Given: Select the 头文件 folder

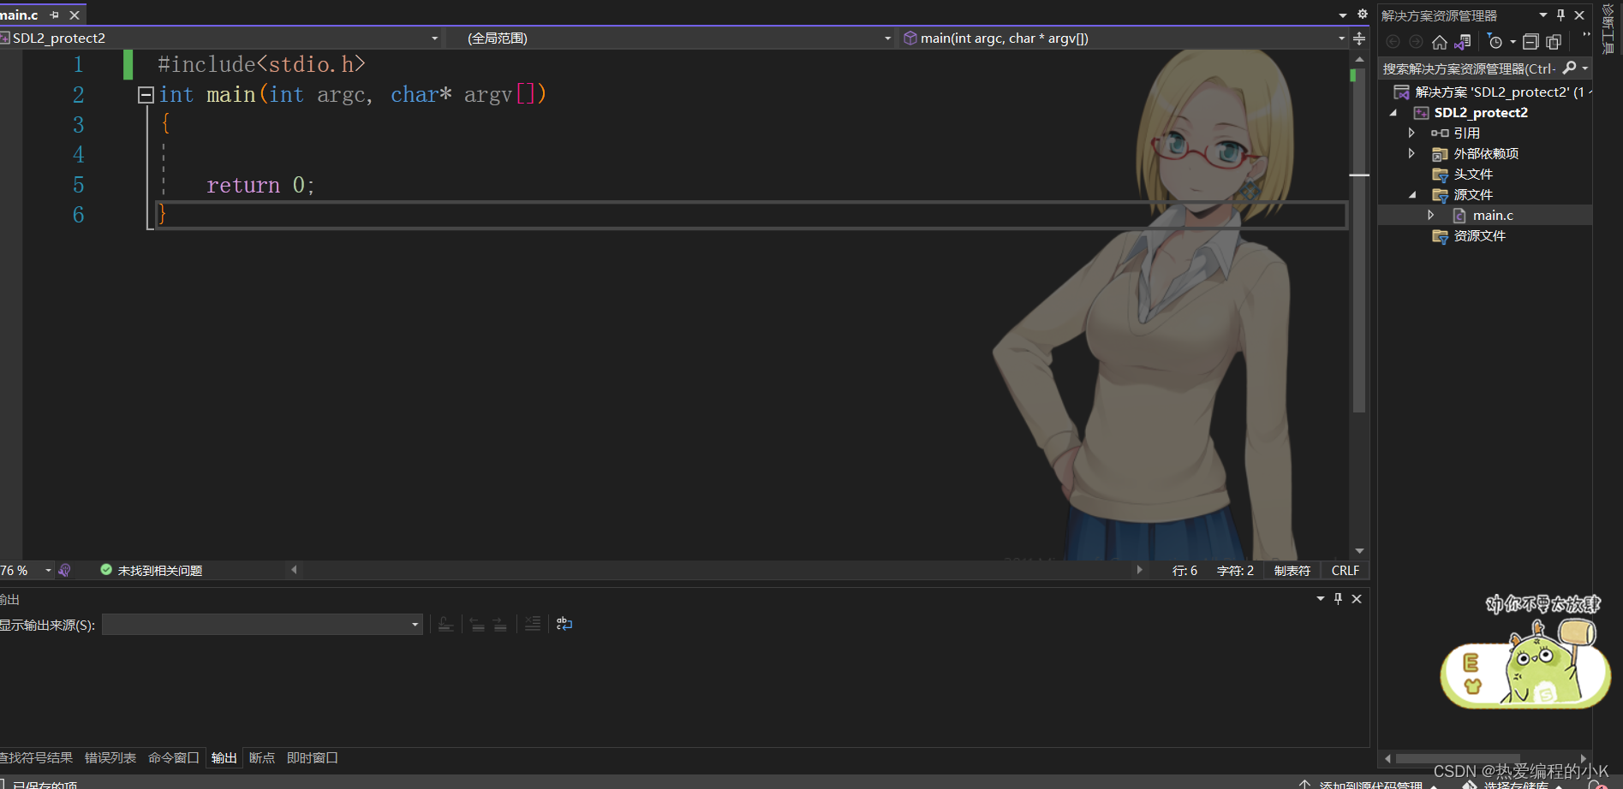Looking at the screenshot, I should [1473, 174].
